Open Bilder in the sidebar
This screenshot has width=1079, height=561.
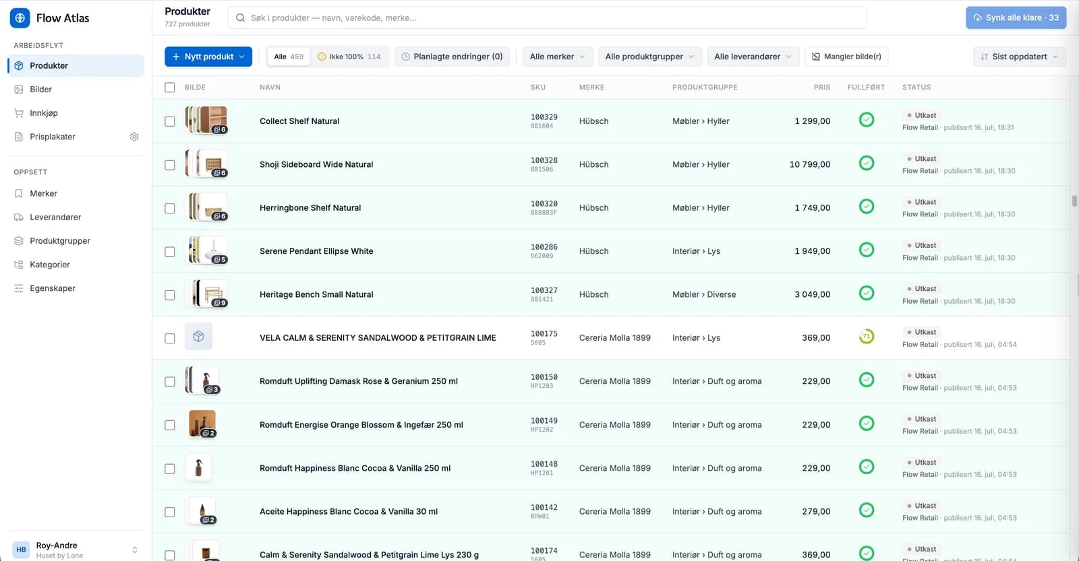coord(76,89)
